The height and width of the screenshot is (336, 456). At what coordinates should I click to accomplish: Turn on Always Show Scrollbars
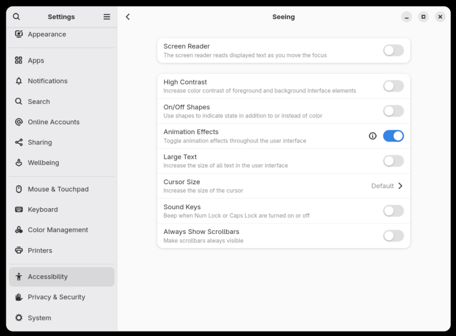393,236
